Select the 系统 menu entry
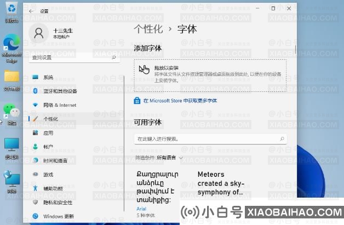The image size is (344, 225). click(x=74, y=77)
